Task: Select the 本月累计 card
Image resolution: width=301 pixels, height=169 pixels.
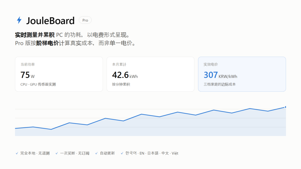Action: [150, 74]
